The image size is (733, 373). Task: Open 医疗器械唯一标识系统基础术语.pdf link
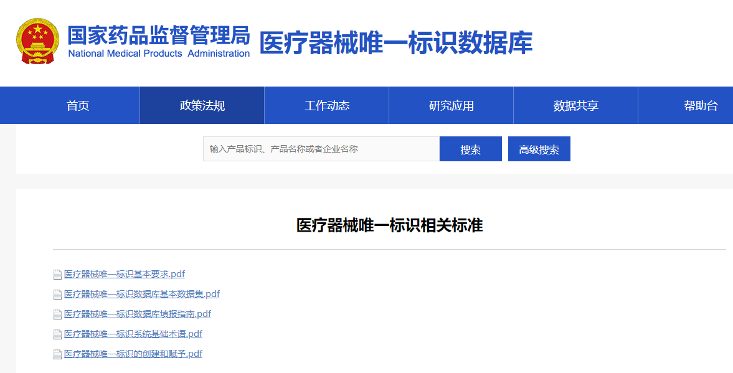133,334
